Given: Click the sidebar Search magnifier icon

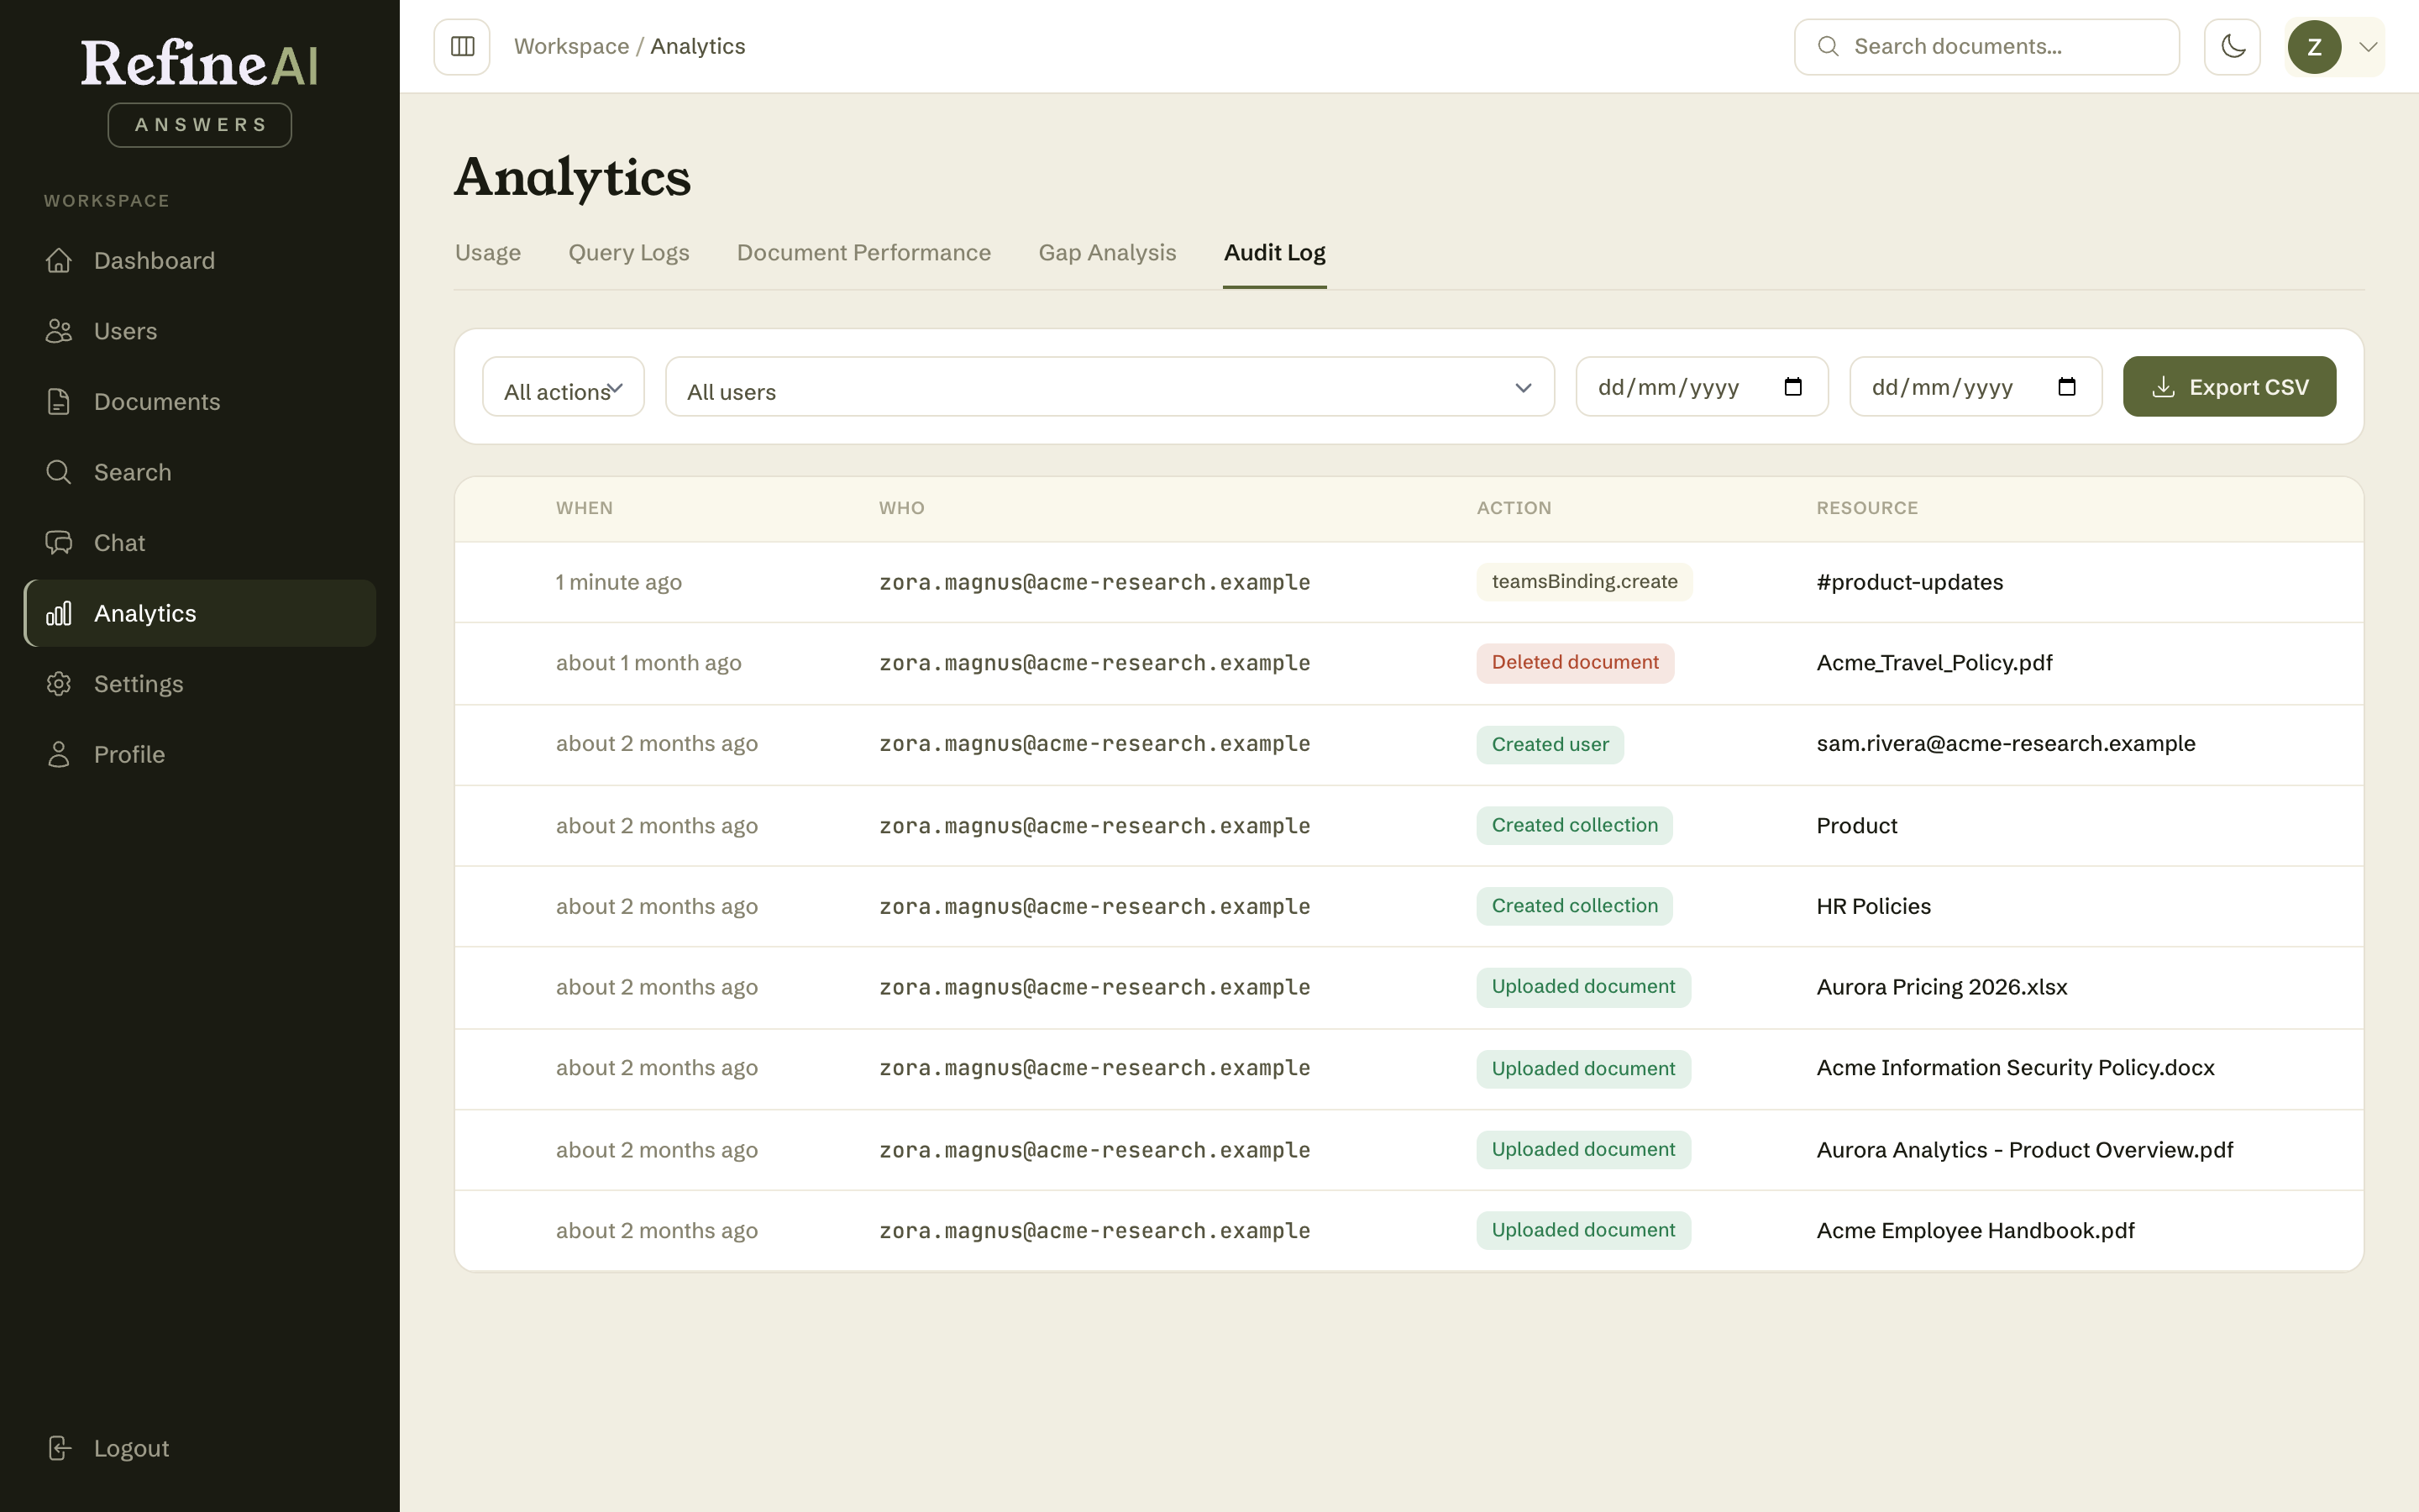Looking at the screenshot, I should click(x=59, y=472).
